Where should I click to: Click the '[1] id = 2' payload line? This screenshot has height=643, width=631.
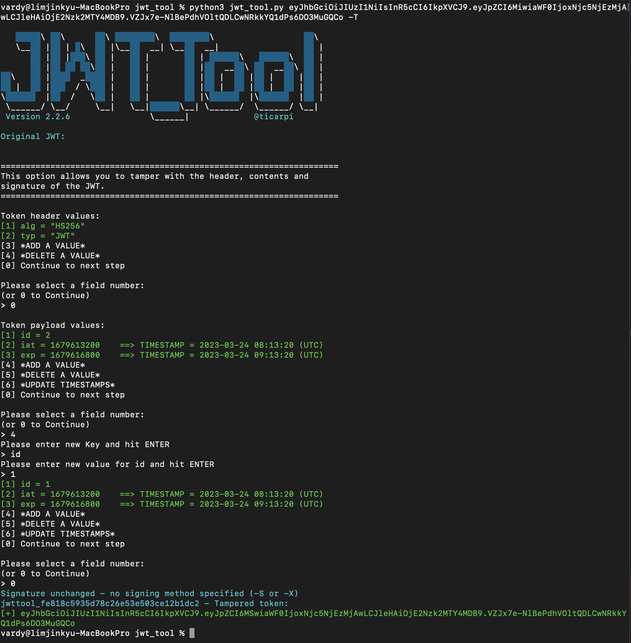click(26, 335)
